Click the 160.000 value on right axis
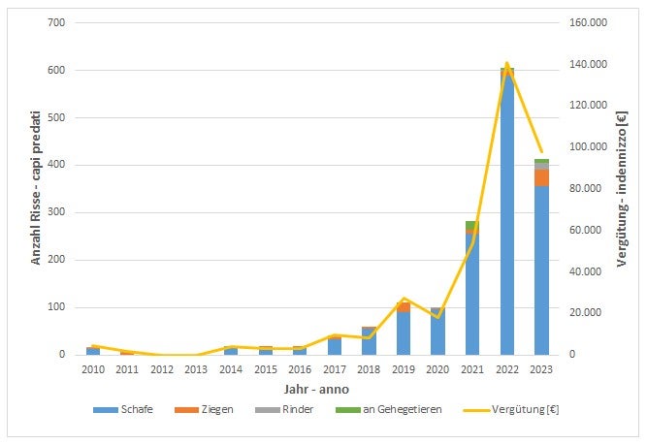This screenshot has width=647, height=444. pos(587,22)
